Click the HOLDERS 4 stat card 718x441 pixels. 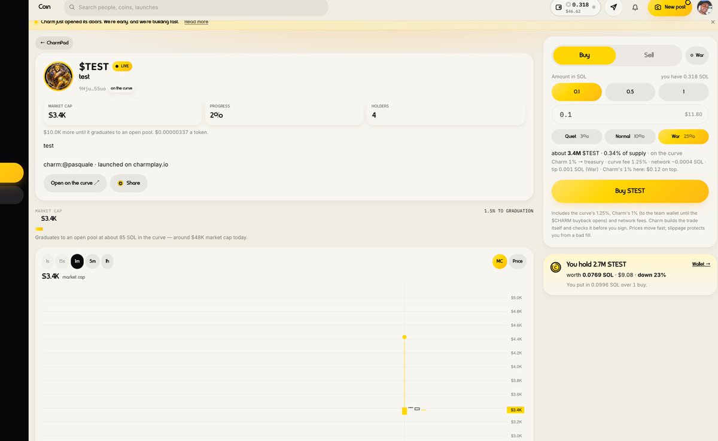pyautogui.click(x=446, y=112)
